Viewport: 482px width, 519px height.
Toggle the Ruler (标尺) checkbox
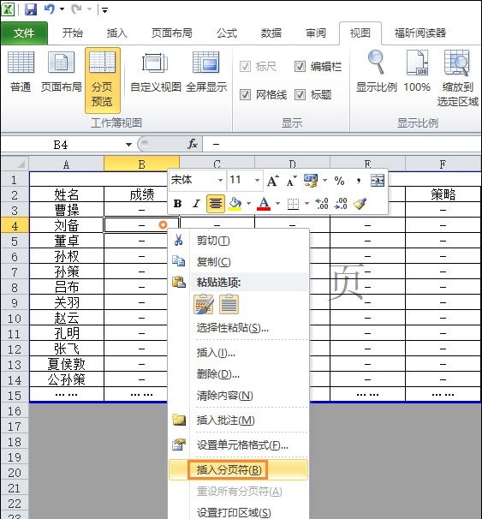(245, 67)
